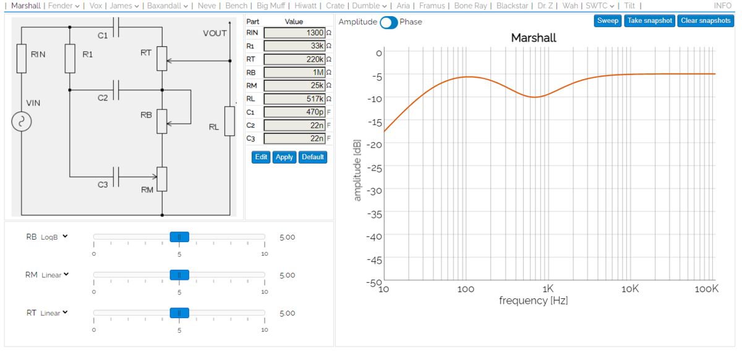Switch to the Tilt tab

[x=629, y=6]
